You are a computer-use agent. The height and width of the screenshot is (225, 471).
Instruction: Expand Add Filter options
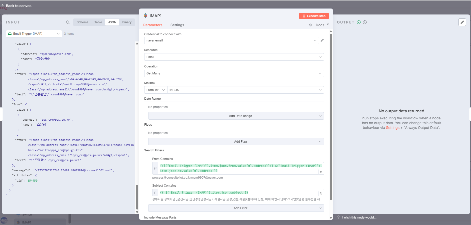point(236,208)
